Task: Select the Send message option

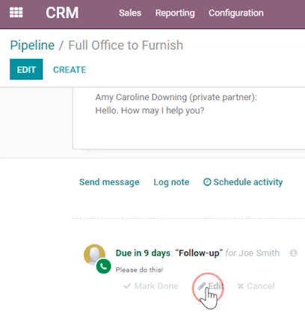Action: pyautogui.click(x=109, y=182)
